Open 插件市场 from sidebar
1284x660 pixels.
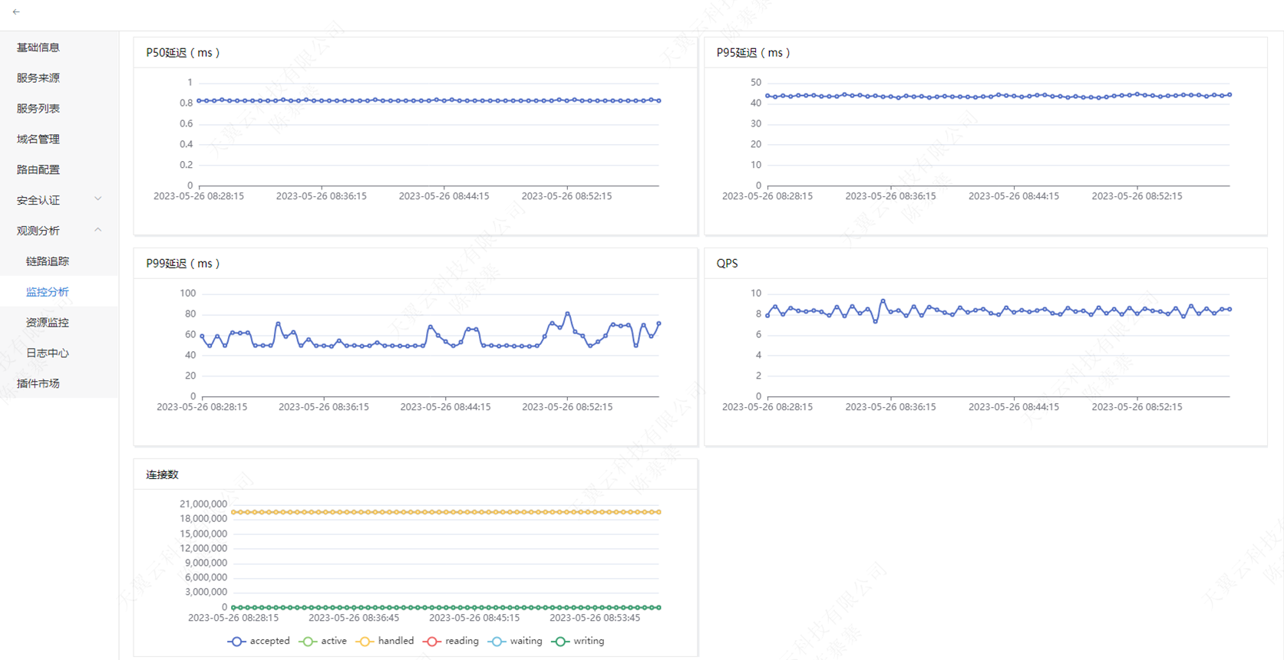coord(38,384)
